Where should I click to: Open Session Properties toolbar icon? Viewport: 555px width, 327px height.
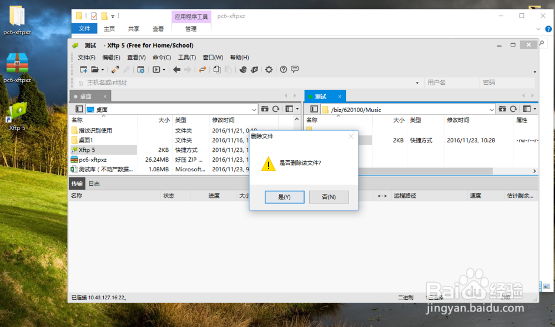coord(141,70)
